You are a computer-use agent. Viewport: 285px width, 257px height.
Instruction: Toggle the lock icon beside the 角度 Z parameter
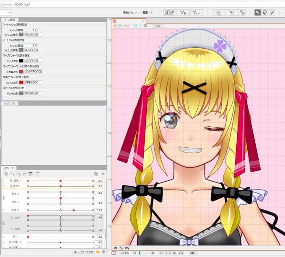pos(3,210)
